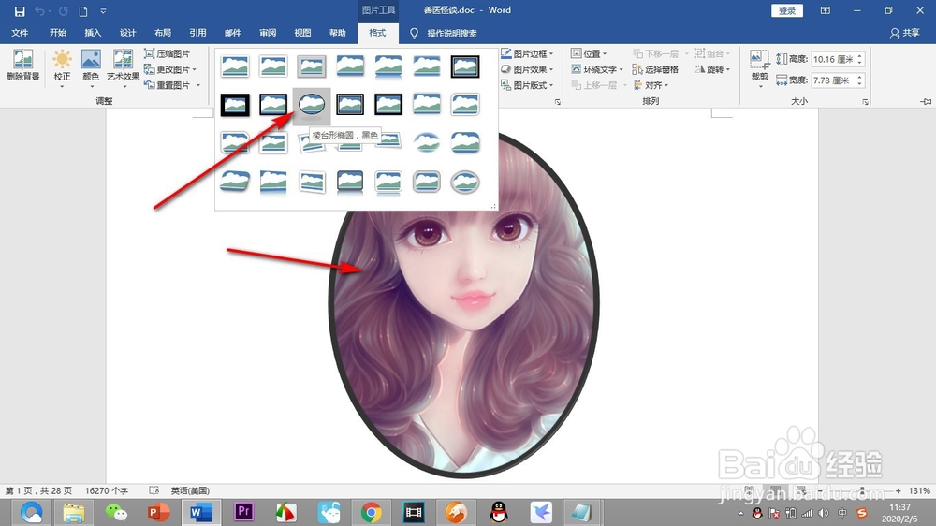The width and height of the screenshot is (936, 526).
Task: Go to the 布局 ribbon tab
Action: pyautogui.click(x=162, y=33)
